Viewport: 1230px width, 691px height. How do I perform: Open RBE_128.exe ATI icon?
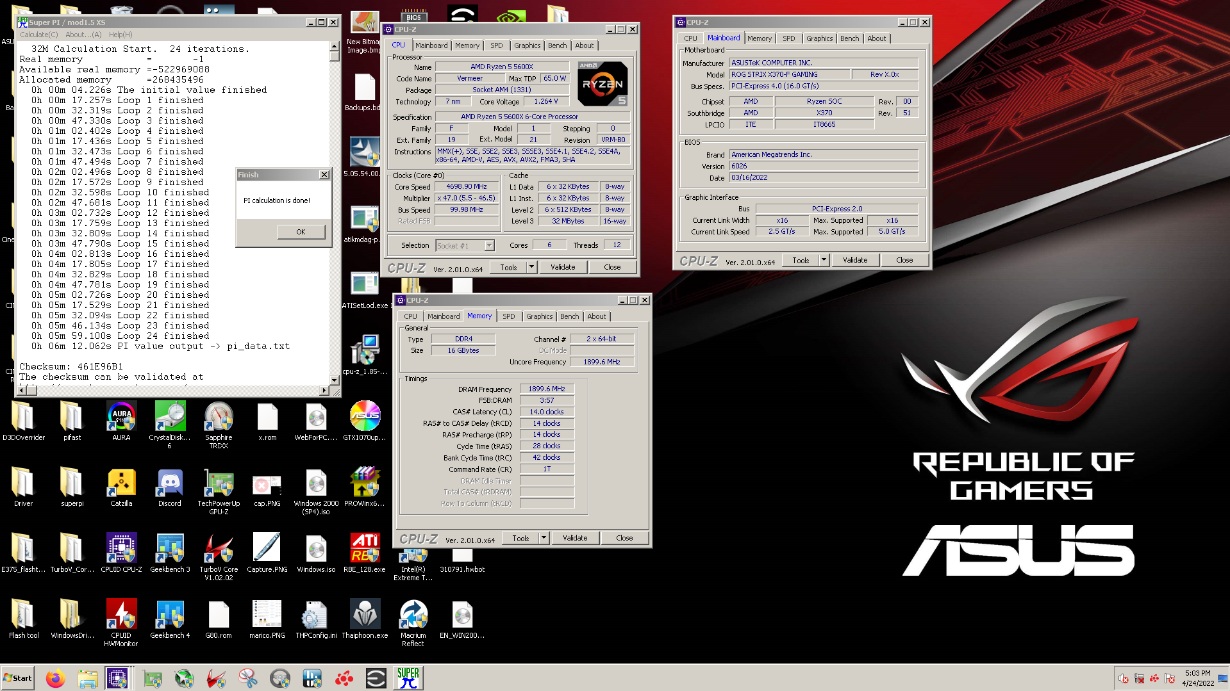tap(365, 553)
